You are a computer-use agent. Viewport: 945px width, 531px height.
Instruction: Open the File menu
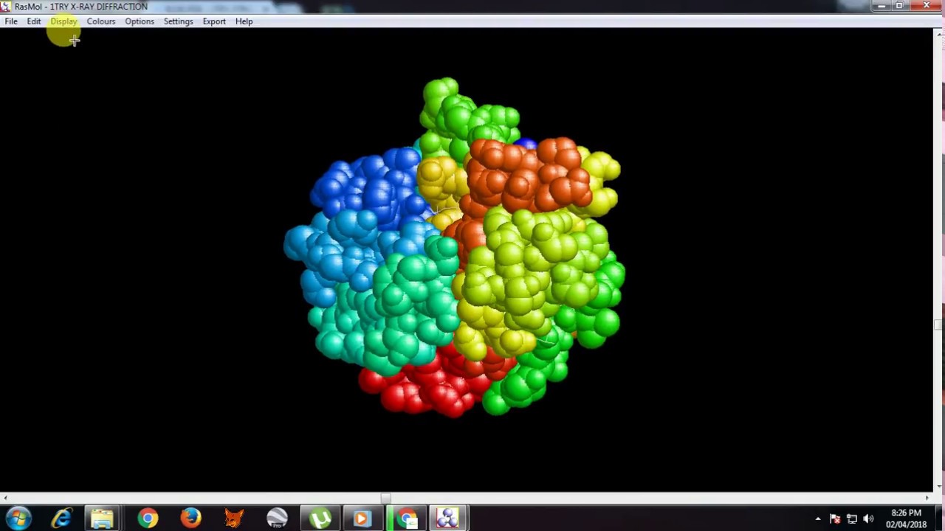(11, 21)
